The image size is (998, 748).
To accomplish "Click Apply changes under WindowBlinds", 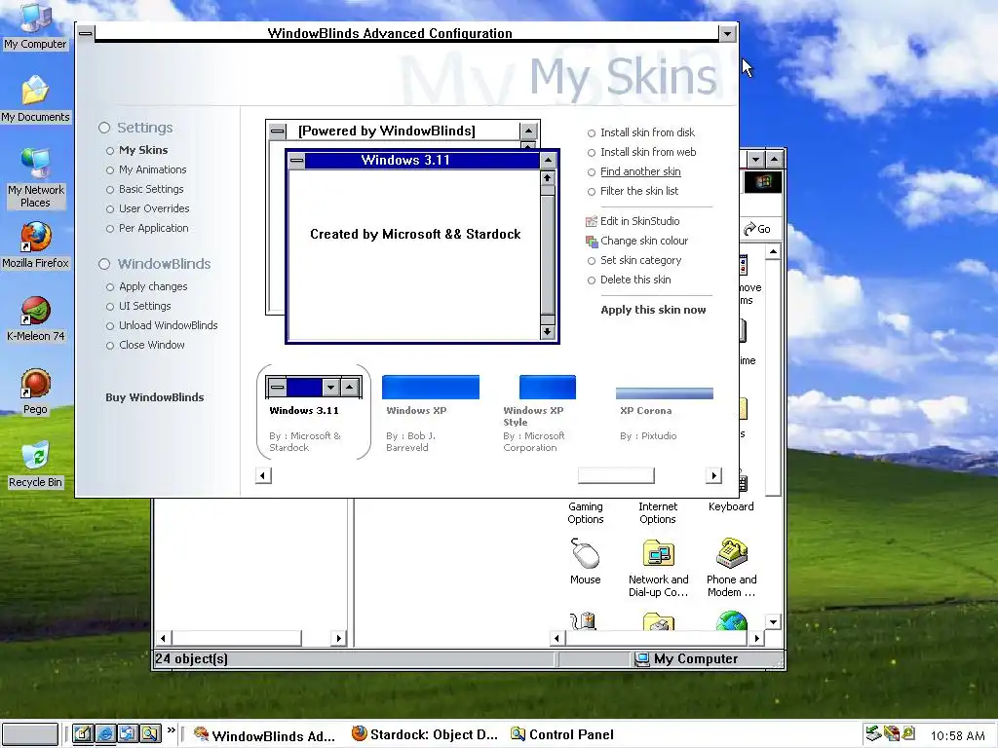I will pos(153,287).
